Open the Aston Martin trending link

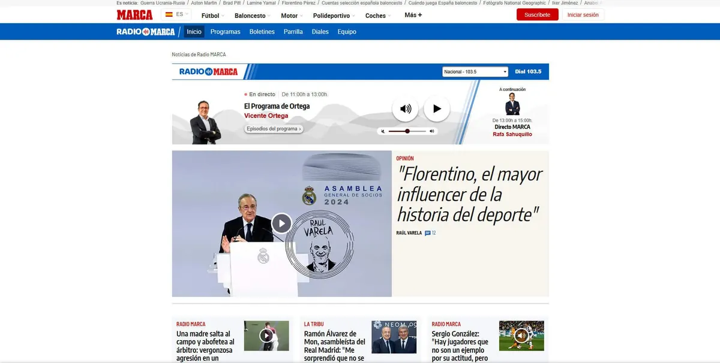(204, 3)
